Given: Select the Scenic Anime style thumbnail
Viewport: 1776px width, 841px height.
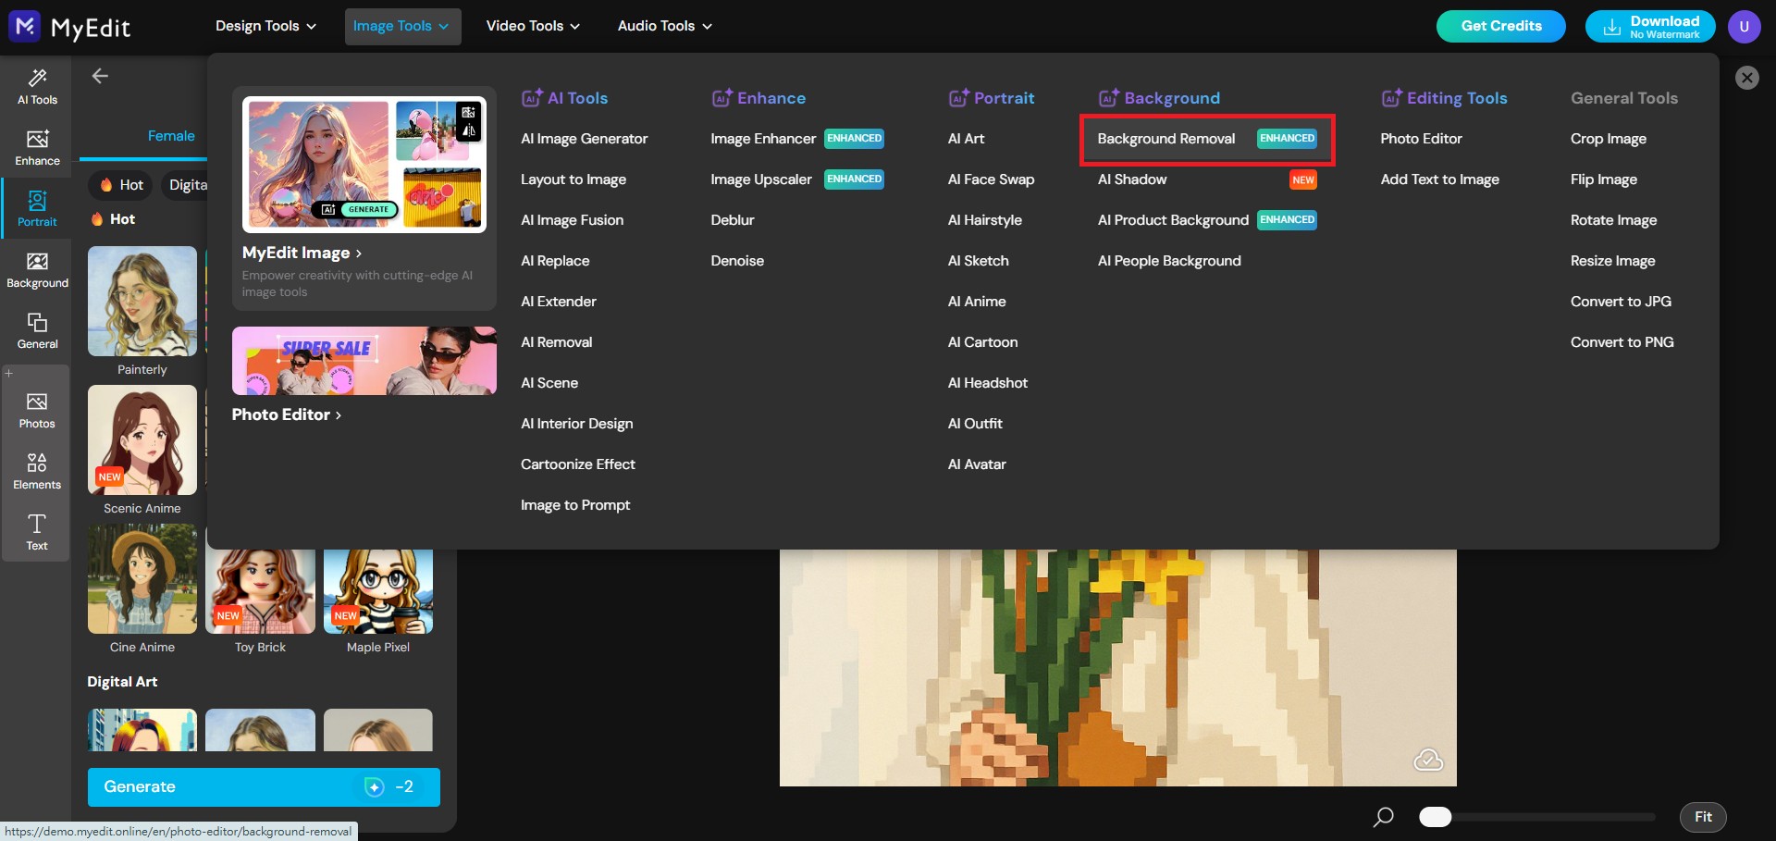Looking at the screenshot, I should [x=142, y=440].
